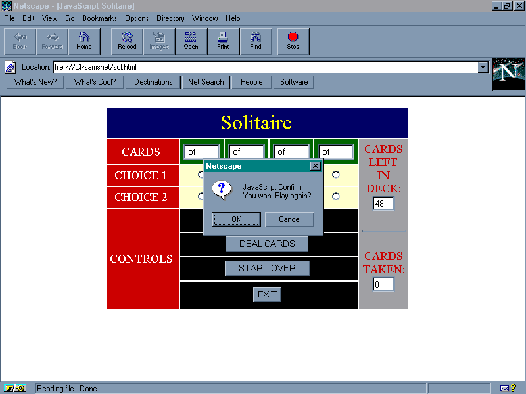Image resolution: width=526 pixels, height=394 pixels.
Task: Click Cancel in the JavaScript Confirm dialog
Action: coord(289,219)
